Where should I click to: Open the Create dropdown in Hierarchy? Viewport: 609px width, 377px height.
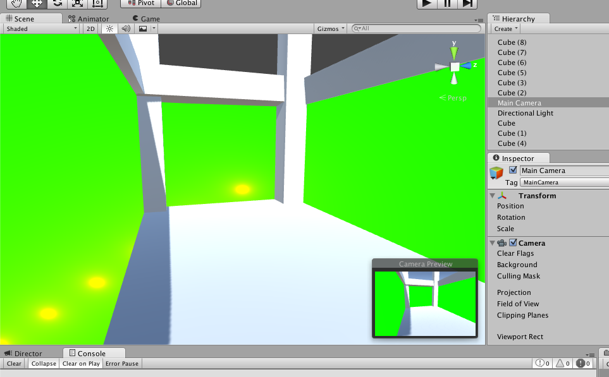pyautogui.click(x=506, y=28)
